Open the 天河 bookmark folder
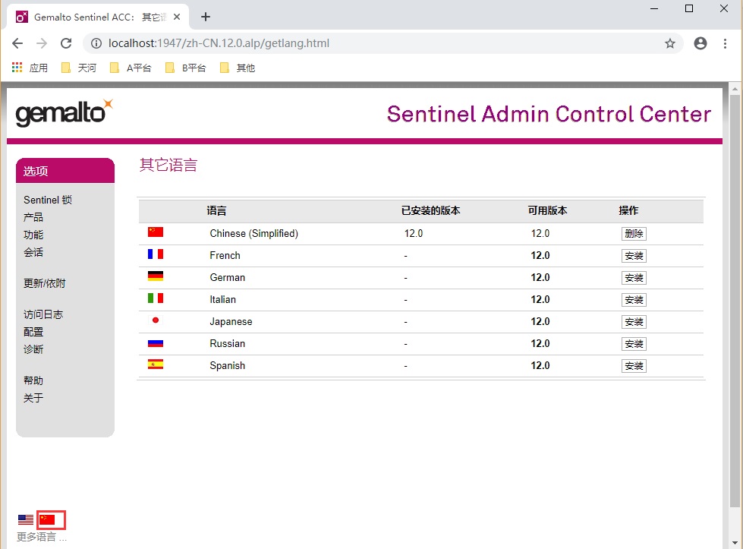Screen dimensions: 743x549 coord(79,68)
